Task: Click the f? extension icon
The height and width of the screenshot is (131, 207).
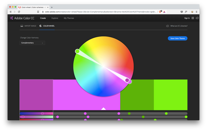Action: [x=186, y=12]
